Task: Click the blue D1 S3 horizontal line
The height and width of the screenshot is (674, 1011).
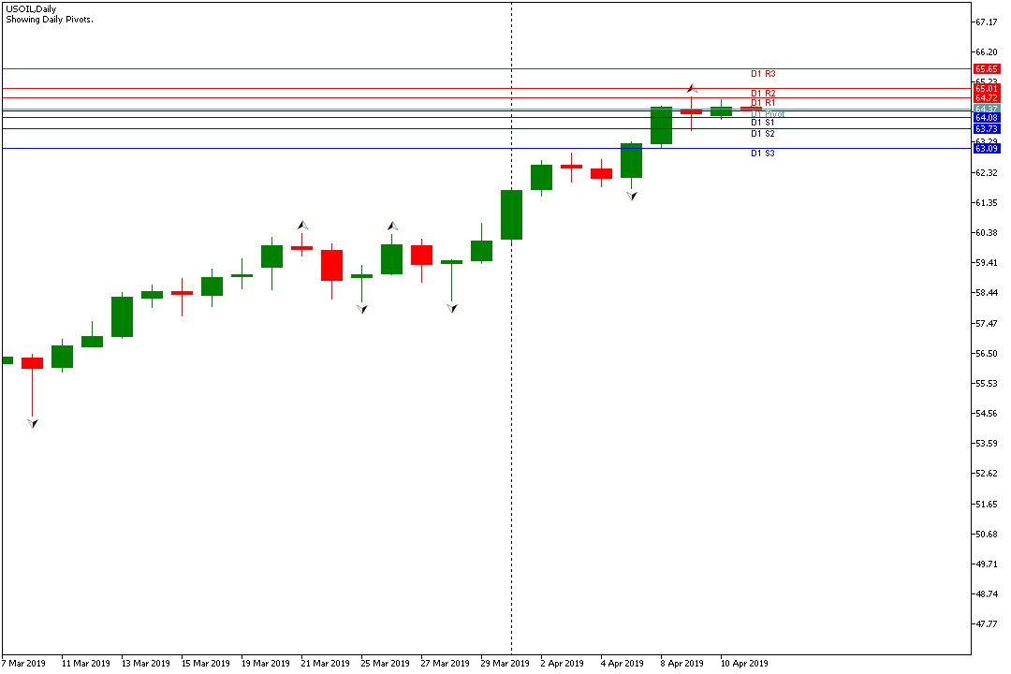Action: [374, 148]
